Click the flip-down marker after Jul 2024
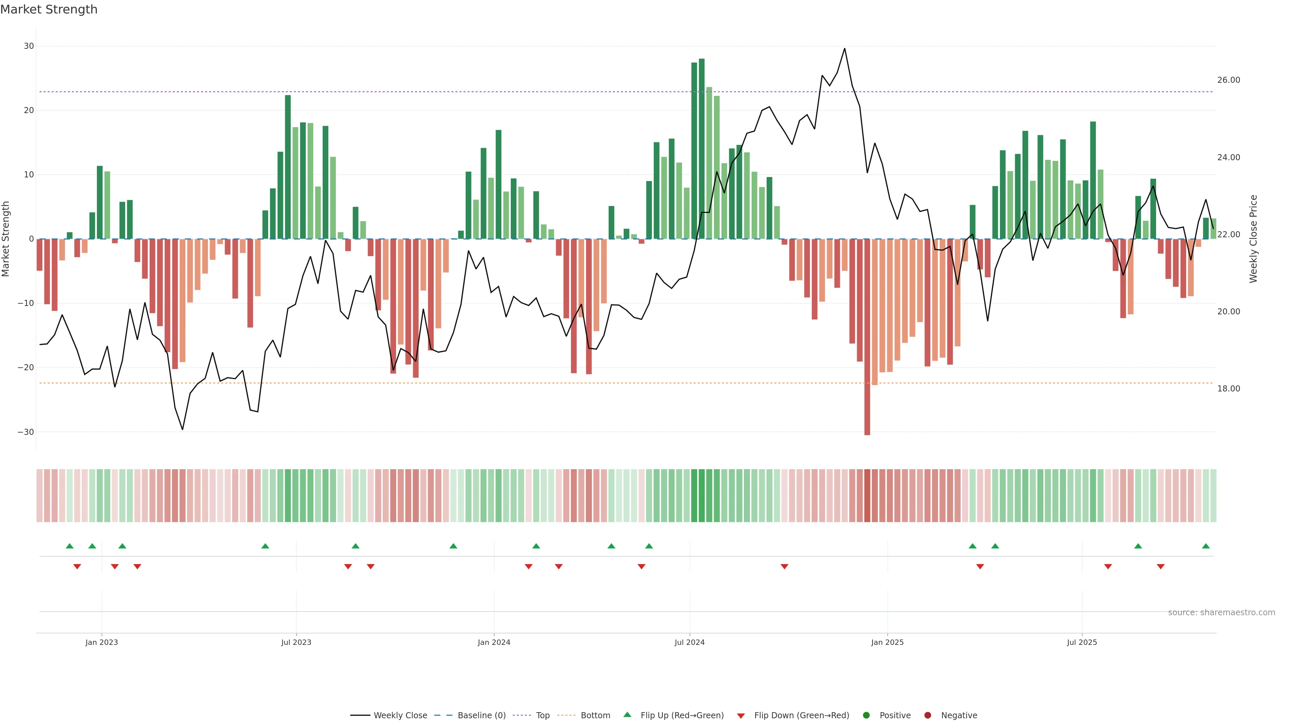This screenshot has height=727, width=1292. point(784,566)
